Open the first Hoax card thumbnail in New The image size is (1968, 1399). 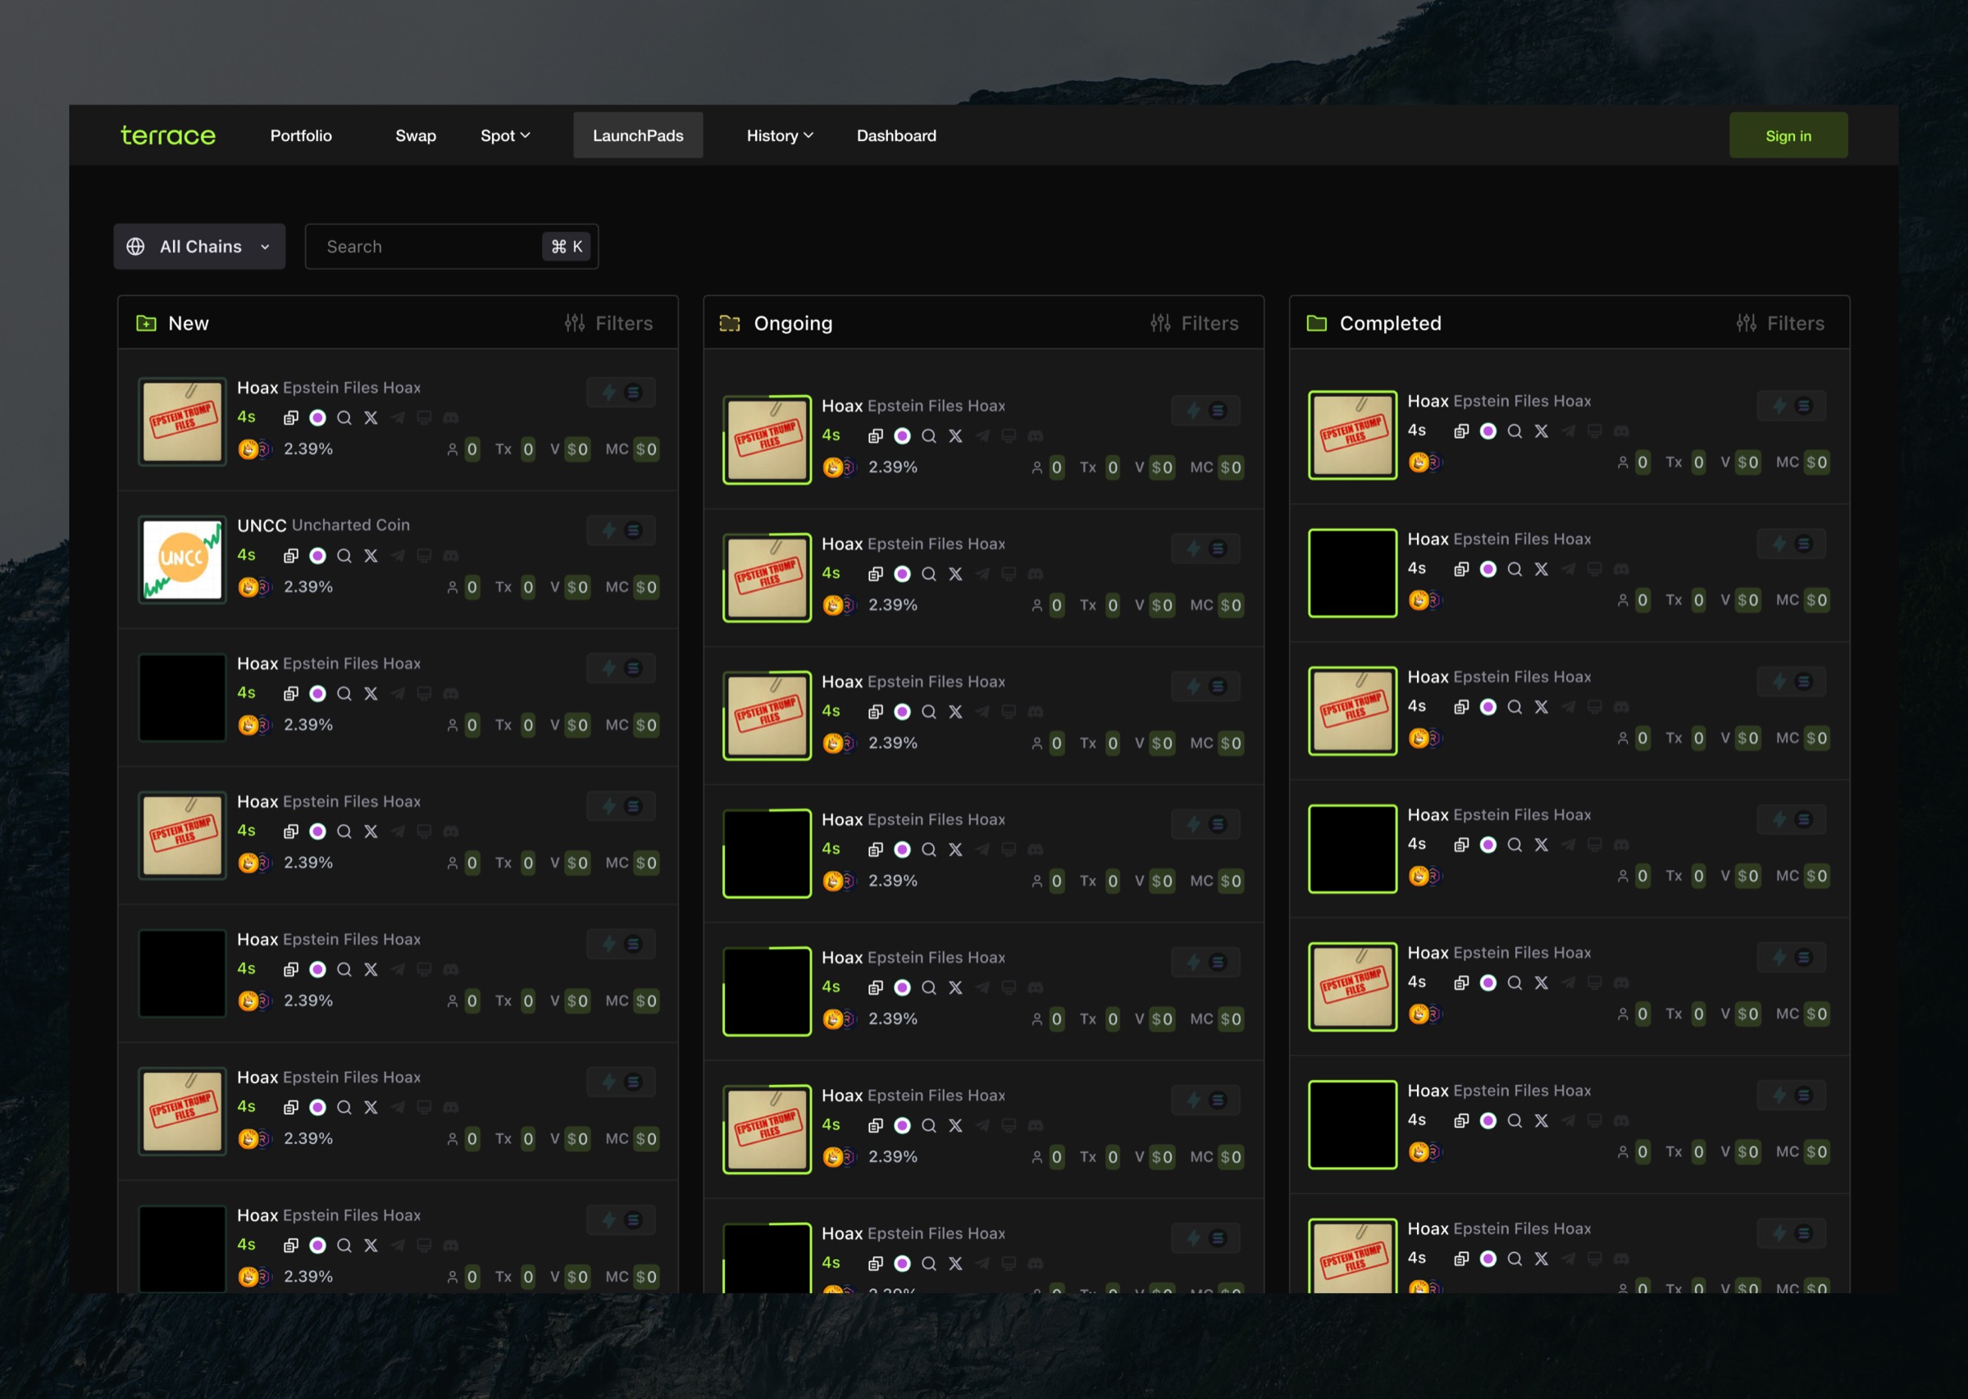point(183,422)
